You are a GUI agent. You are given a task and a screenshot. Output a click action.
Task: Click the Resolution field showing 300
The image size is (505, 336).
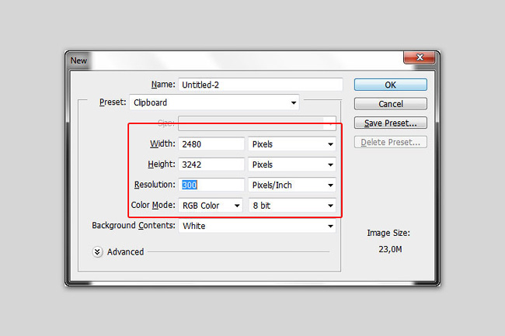click(x=211, y=185)
